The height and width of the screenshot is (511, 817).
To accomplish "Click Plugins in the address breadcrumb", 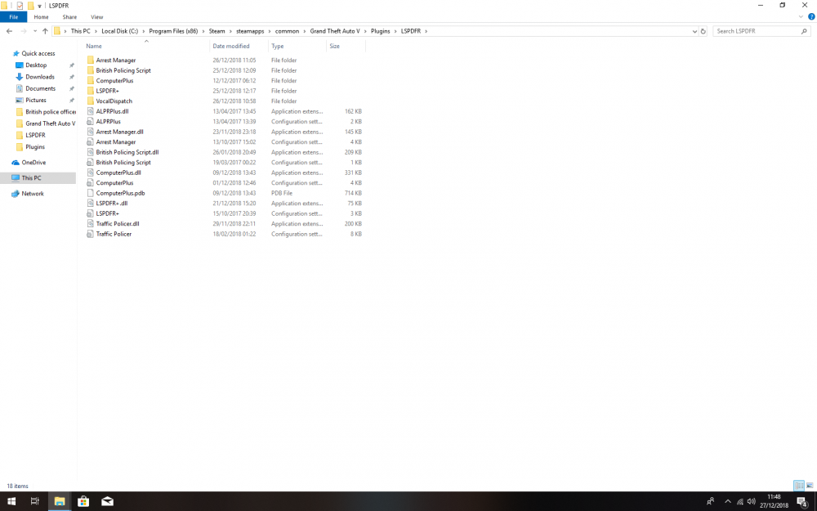I will pos(381,31).
